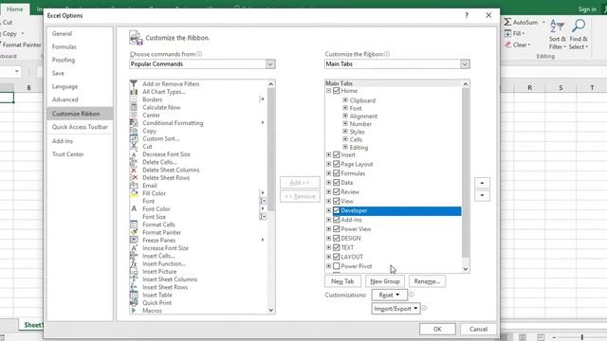Screen dimensions: 607x341
Task: Click the dialog help question mark
Action: 467,15
